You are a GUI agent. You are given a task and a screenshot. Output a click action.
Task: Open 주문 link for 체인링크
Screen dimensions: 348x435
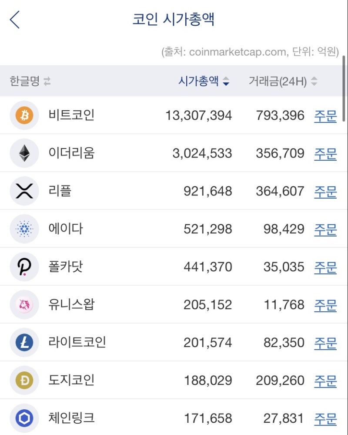click(325, 419)
